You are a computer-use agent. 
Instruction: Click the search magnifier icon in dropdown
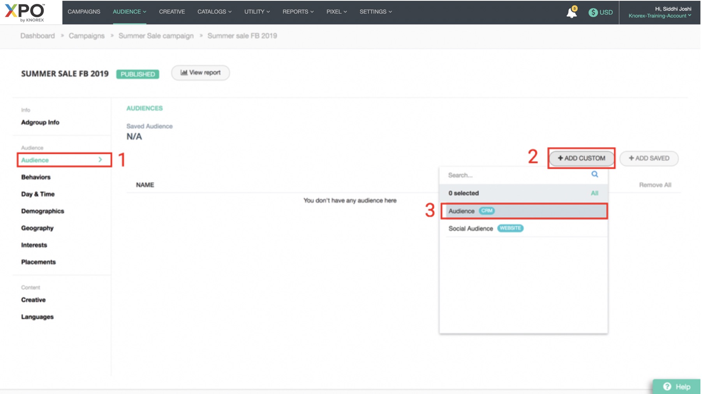(x=594, y=174)
